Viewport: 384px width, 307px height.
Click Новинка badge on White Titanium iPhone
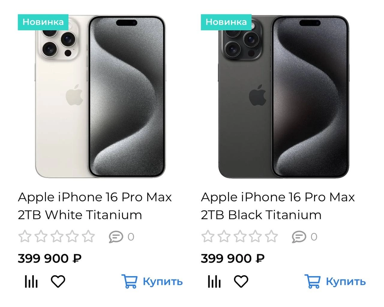tap(43, 22)
